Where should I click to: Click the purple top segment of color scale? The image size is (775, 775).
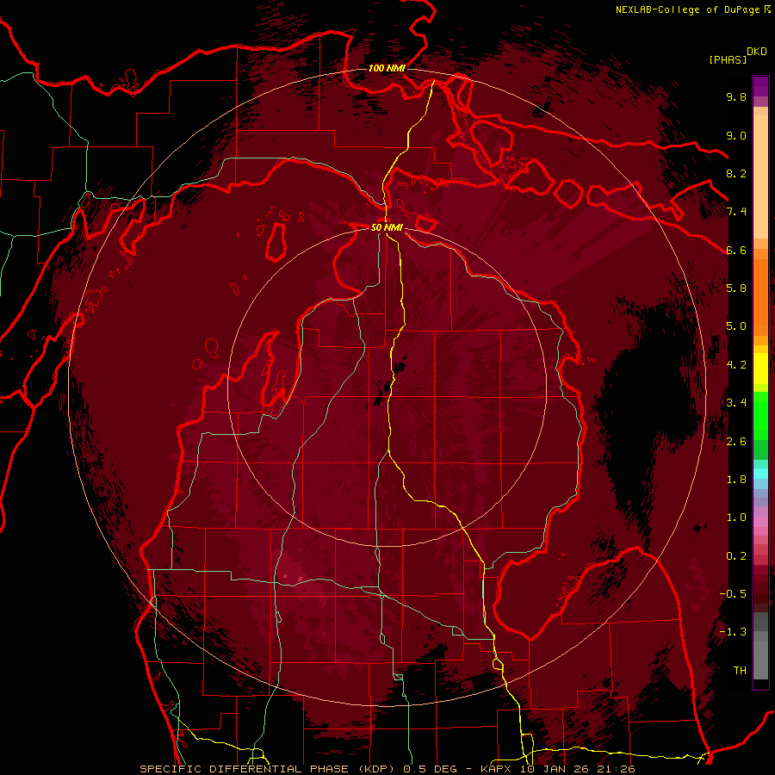click(x=760, y=86)
